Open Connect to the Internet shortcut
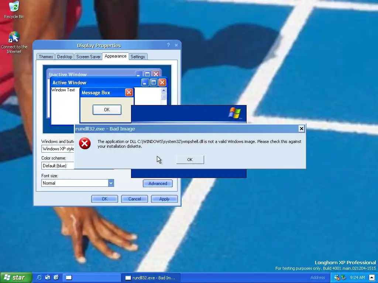This screenshot has height=283, width=378. (x=14, y=42)
